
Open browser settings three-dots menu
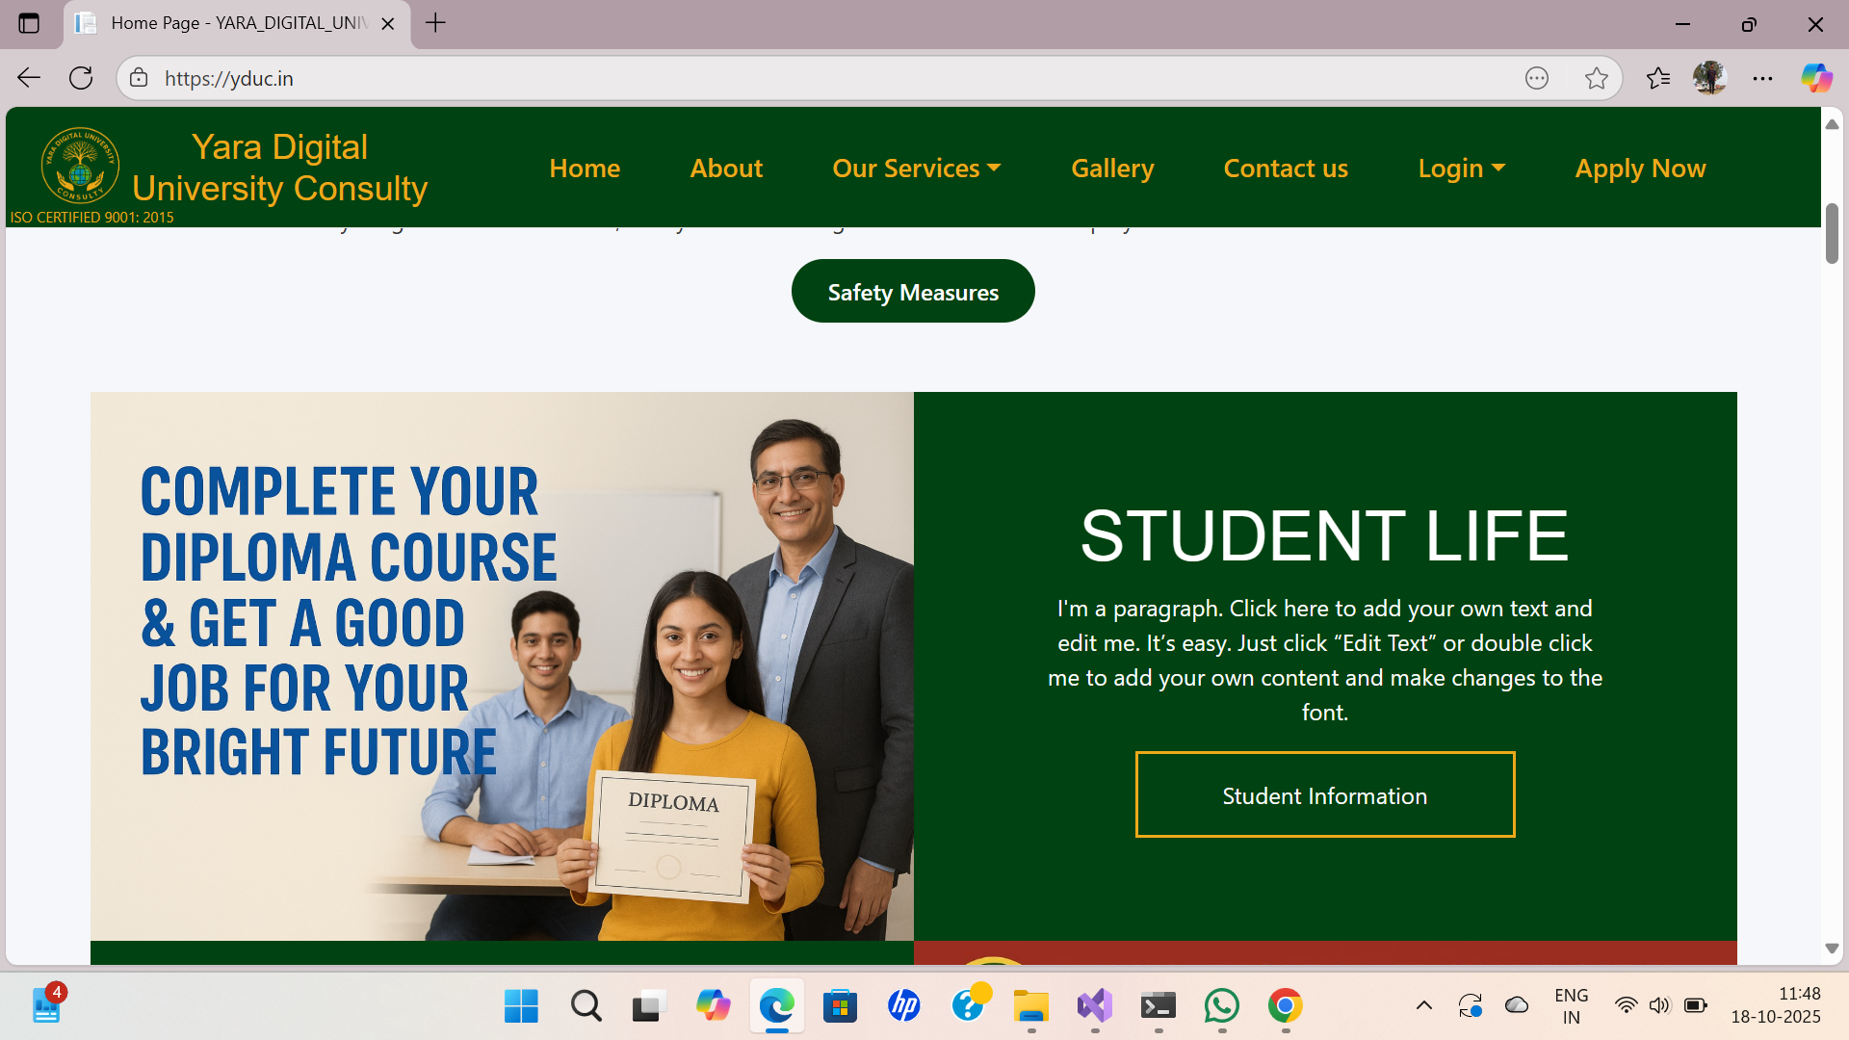tap(1762, 78)
